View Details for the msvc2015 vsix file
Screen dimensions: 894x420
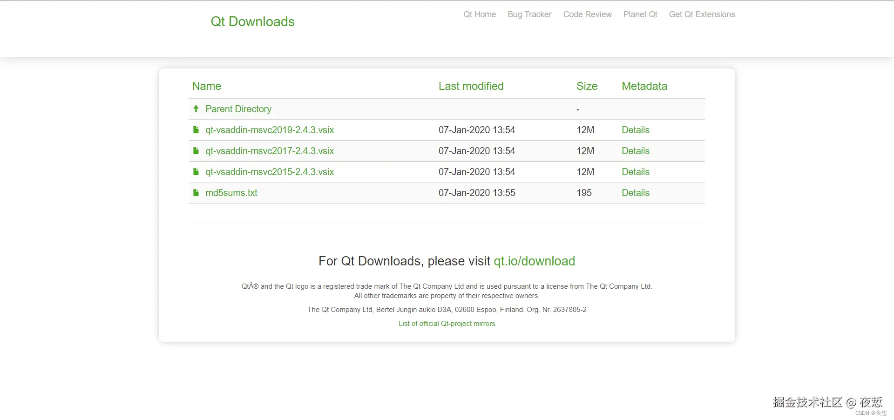pyautogui.click(x=636, y=172)
